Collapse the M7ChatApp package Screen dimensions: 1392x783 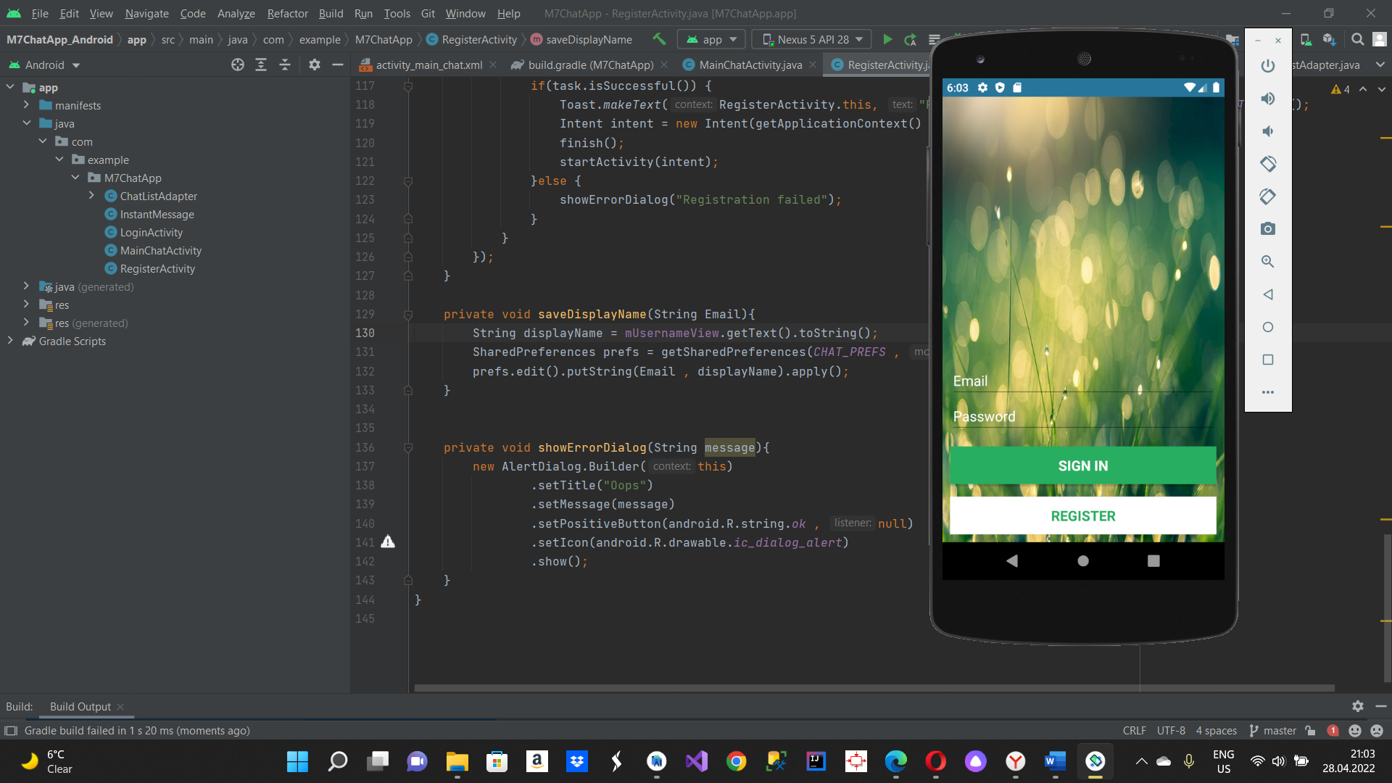pos(75,178)
